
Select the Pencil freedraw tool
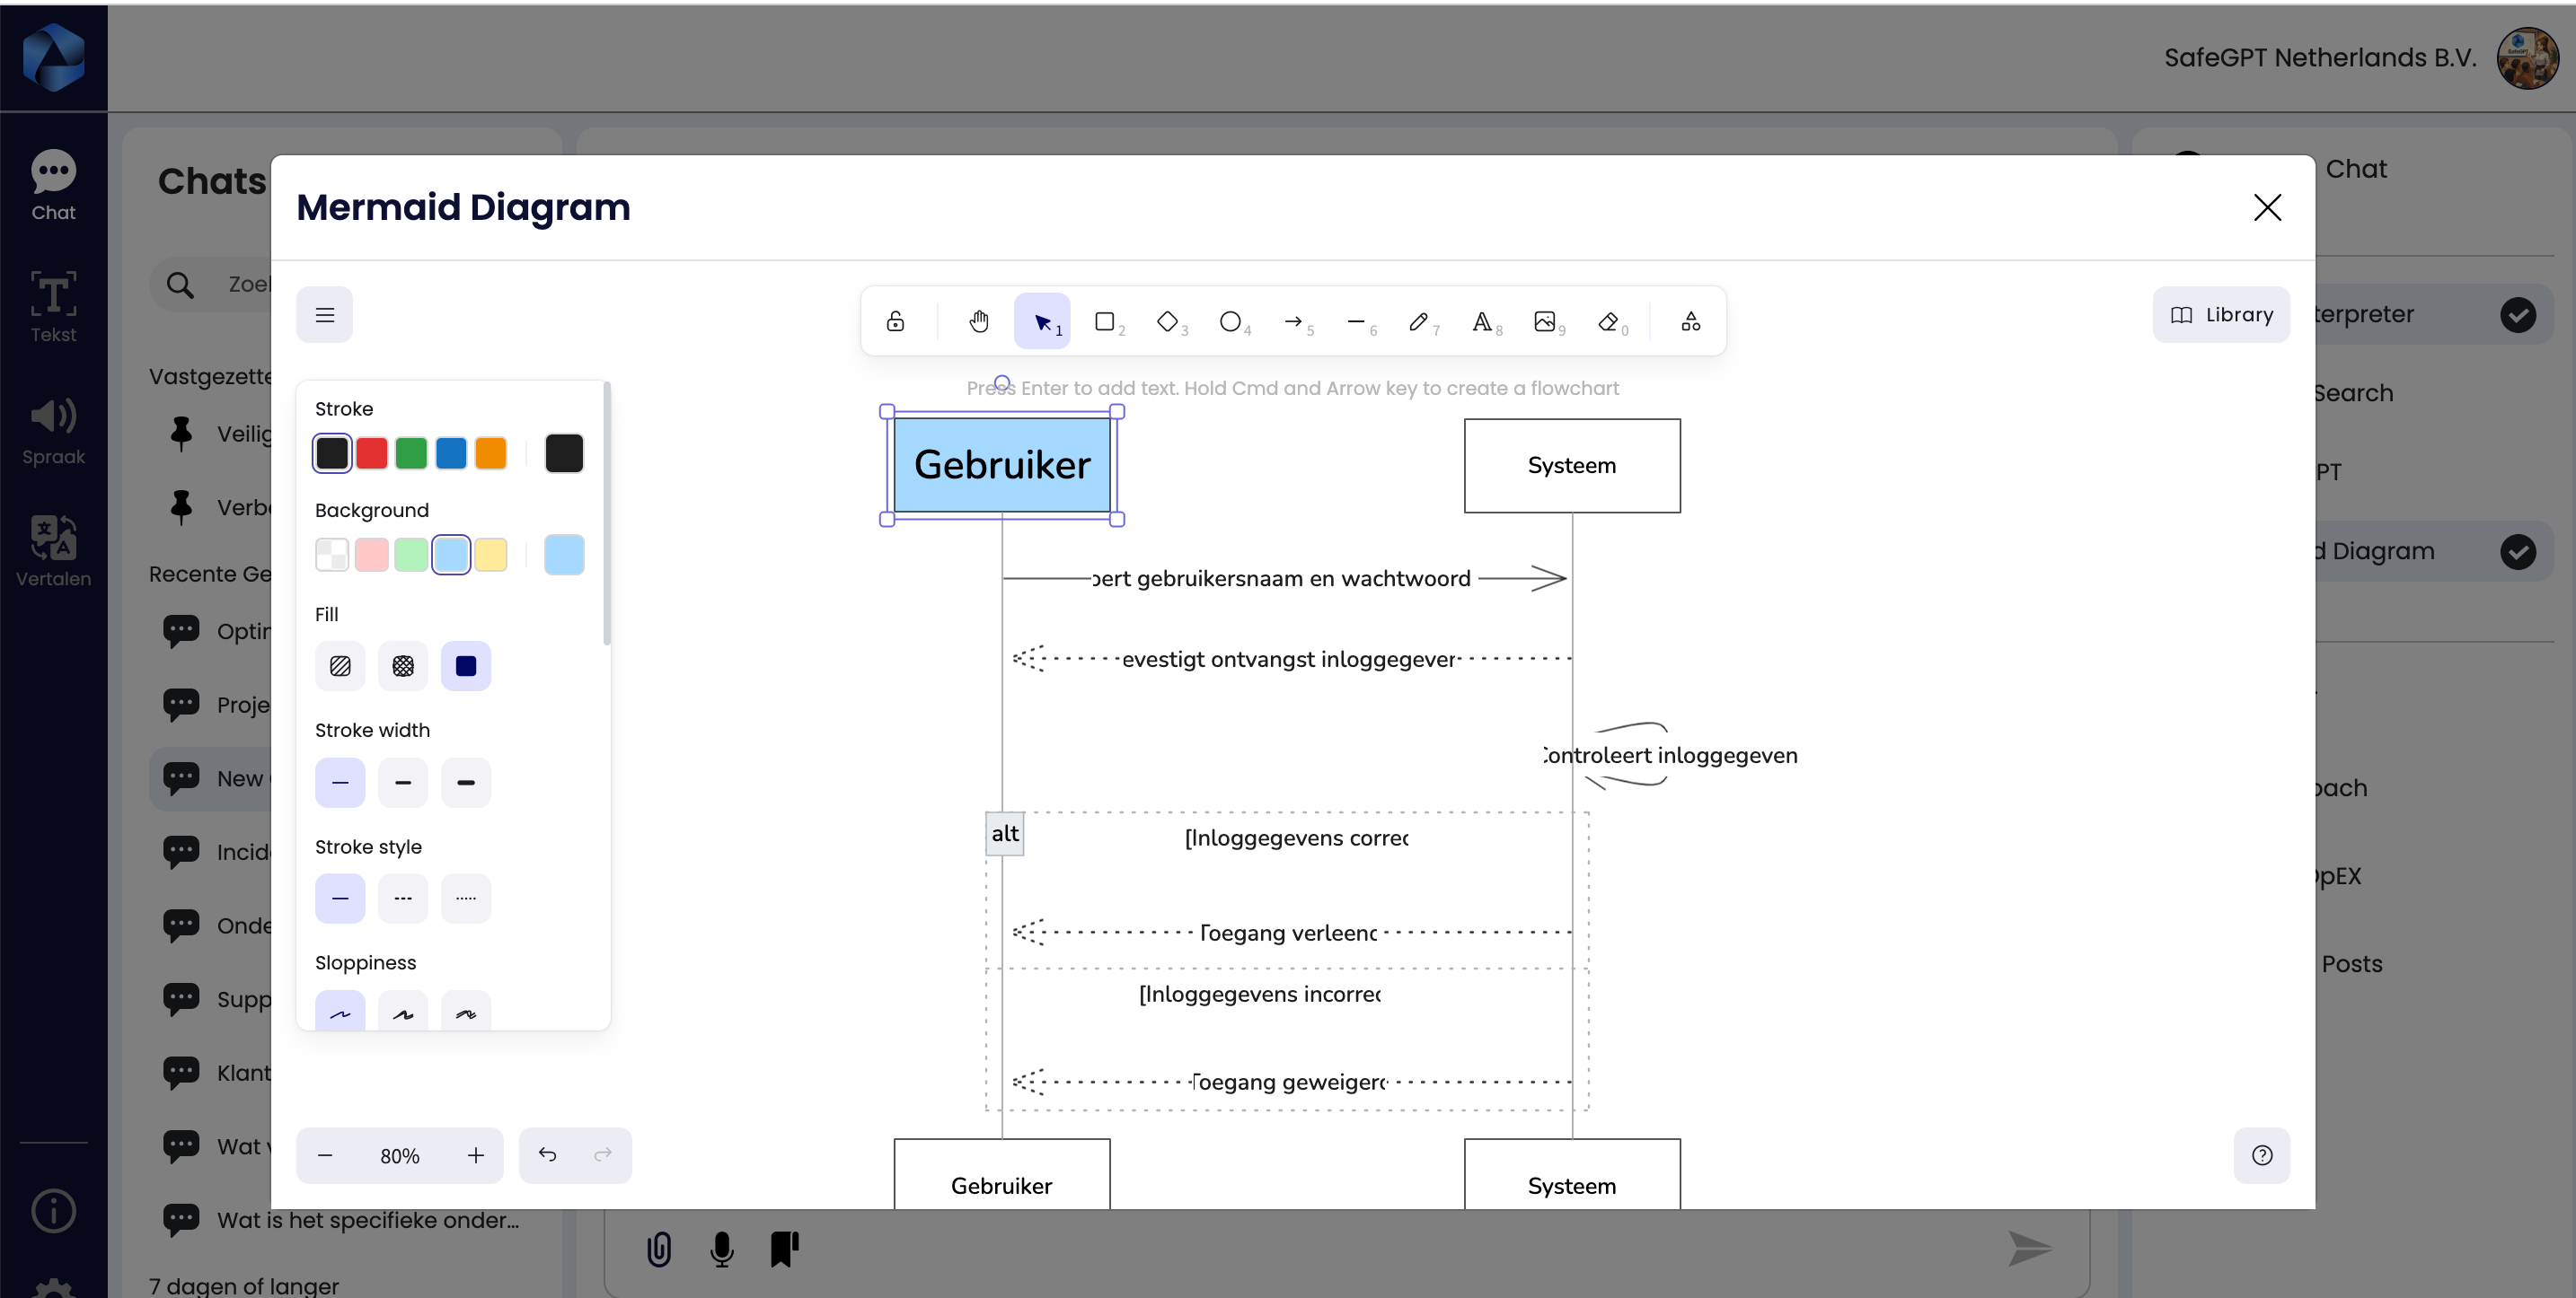[x=1420, y=320]
